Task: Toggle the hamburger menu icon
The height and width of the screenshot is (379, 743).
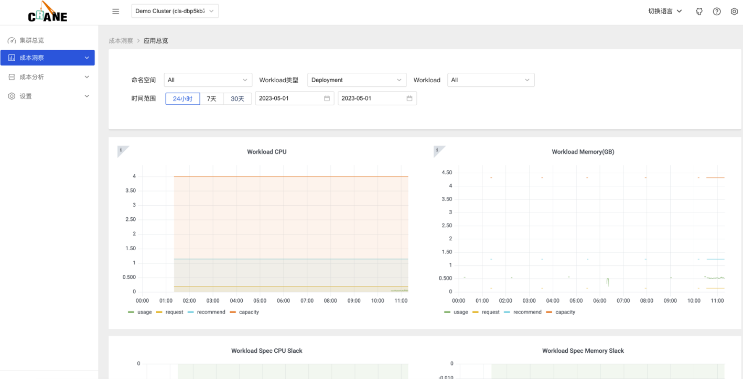Action: 116,12
